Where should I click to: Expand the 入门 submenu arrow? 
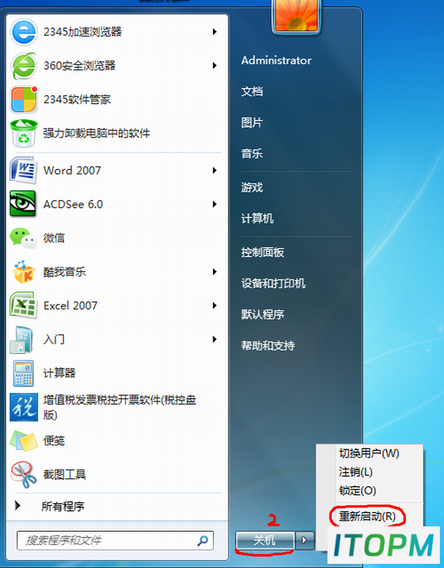click(x=214, y=340)
